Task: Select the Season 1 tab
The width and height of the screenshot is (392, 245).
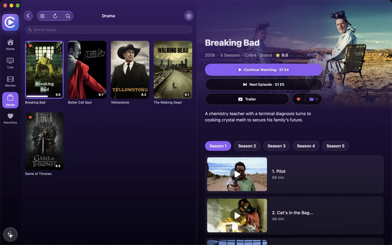Action: coord(218,146)
